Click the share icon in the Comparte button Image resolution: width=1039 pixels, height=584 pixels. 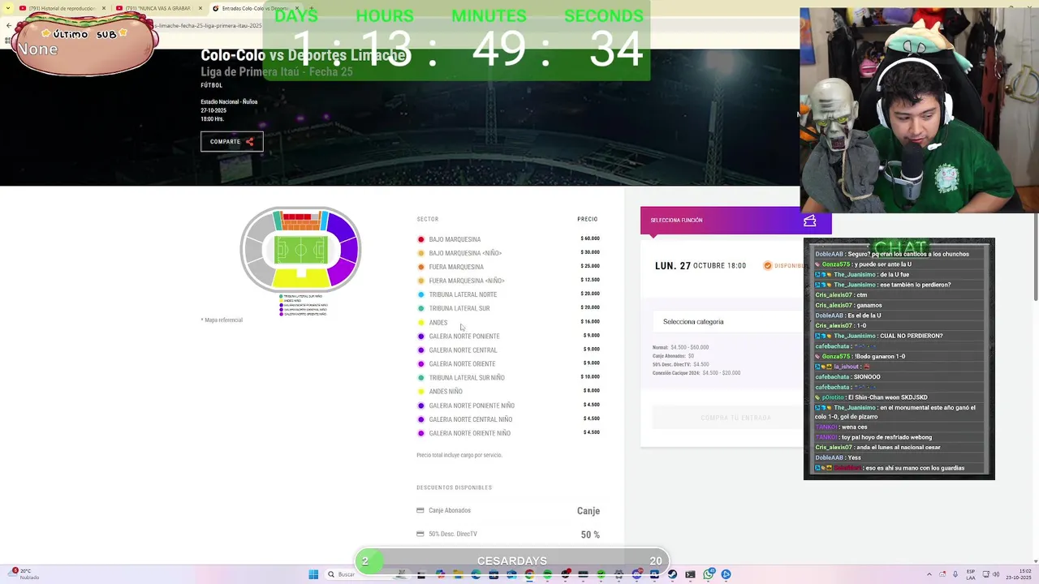click(x=249, y=142)
